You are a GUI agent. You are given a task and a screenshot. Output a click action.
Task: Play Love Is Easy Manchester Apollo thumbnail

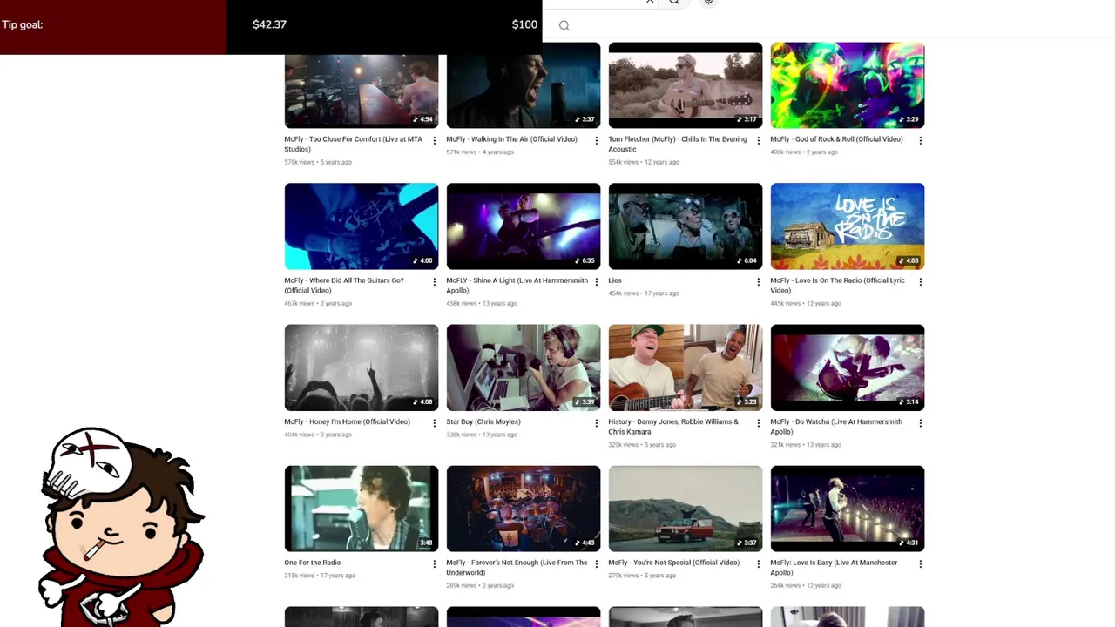pyautogui.click(x=848, y=509)
